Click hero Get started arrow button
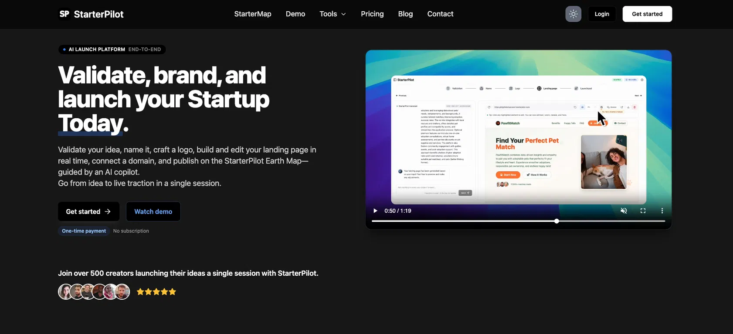Screen dimensions: 733x334 88,211
